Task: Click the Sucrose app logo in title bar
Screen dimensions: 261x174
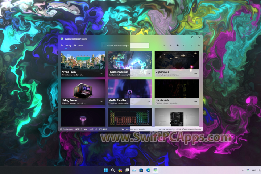Action: pyautogui.click(x=62, y=39)
